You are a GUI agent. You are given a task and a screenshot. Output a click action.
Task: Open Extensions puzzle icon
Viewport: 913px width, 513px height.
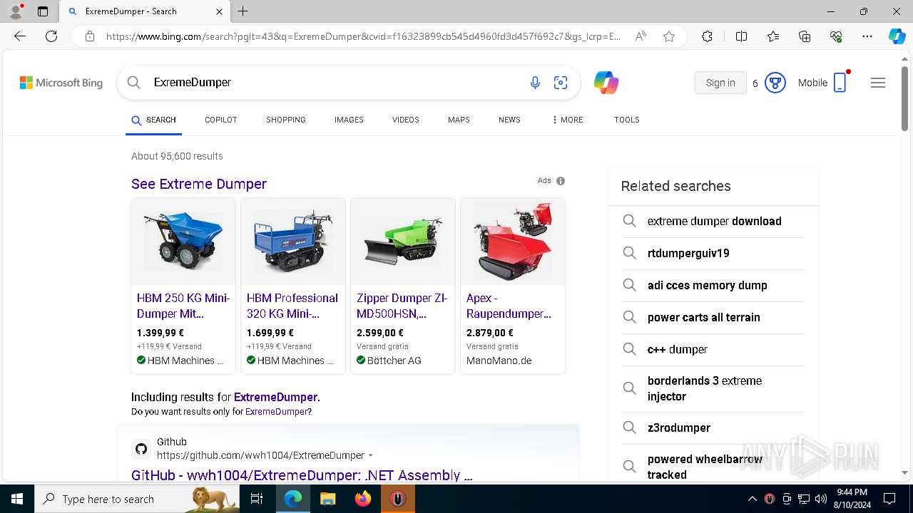tap(707, 36)
